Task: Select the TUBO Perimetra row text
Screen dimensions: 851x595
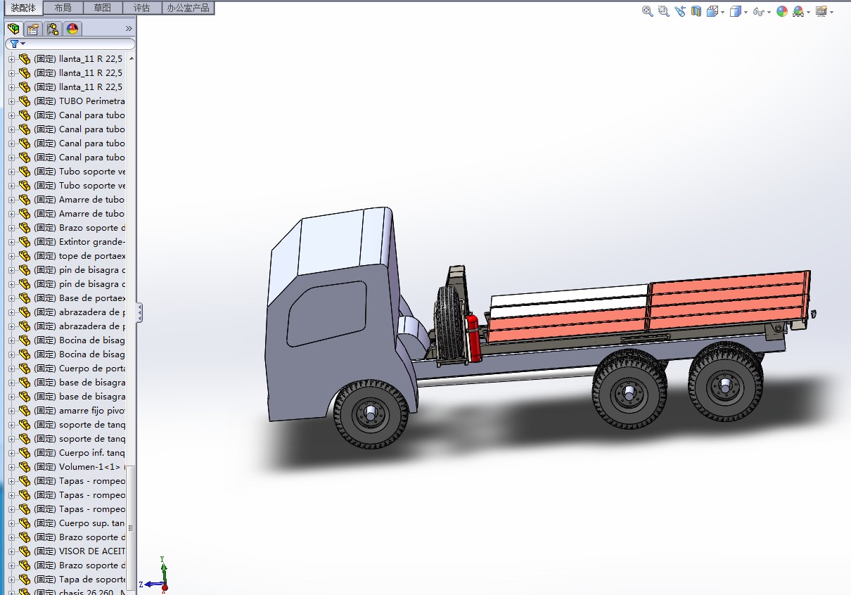Action: point(79,101)
